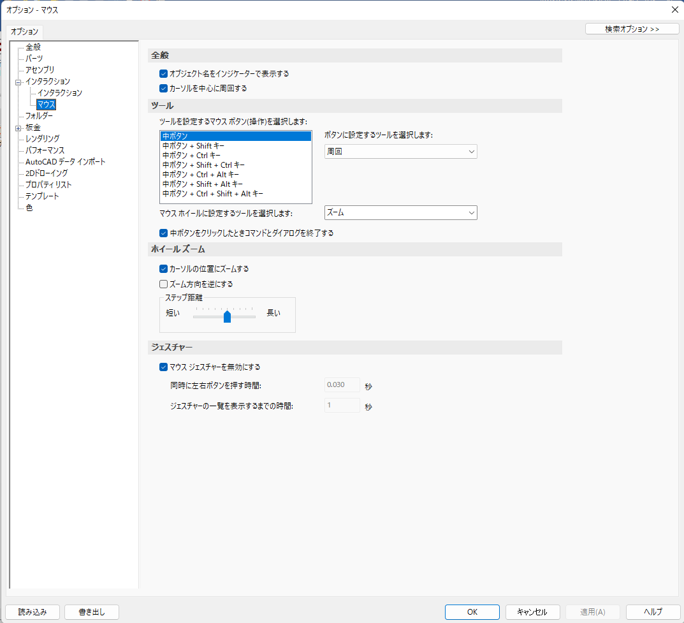Screen dimensions: 684x623
Task: Open the 色 settings category
Action: [29, 208]
